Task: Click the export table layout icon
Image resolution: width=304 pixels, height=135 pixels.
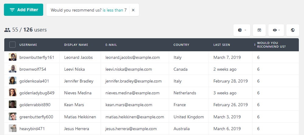Action: click(x=259, y=30)
